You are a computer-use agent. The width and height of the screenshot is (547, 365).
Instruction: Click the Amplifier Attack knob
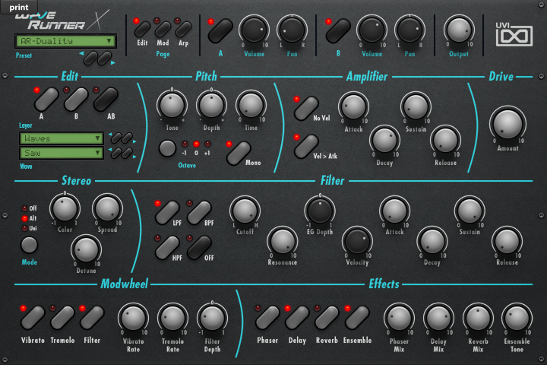353,106
